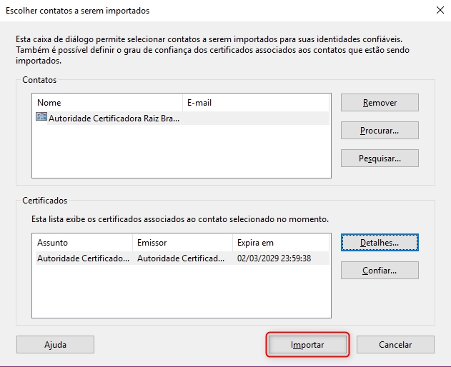Sort contacts by the Nome column header
The width and height of the screenshot is (451, 367).
pyautogui.click(x=107, y=103)
